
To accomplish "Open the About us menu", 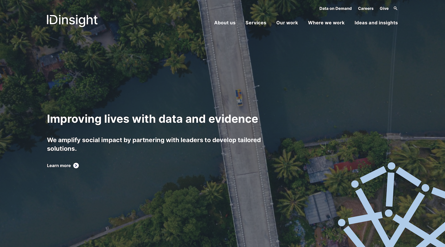I will 225,23.
